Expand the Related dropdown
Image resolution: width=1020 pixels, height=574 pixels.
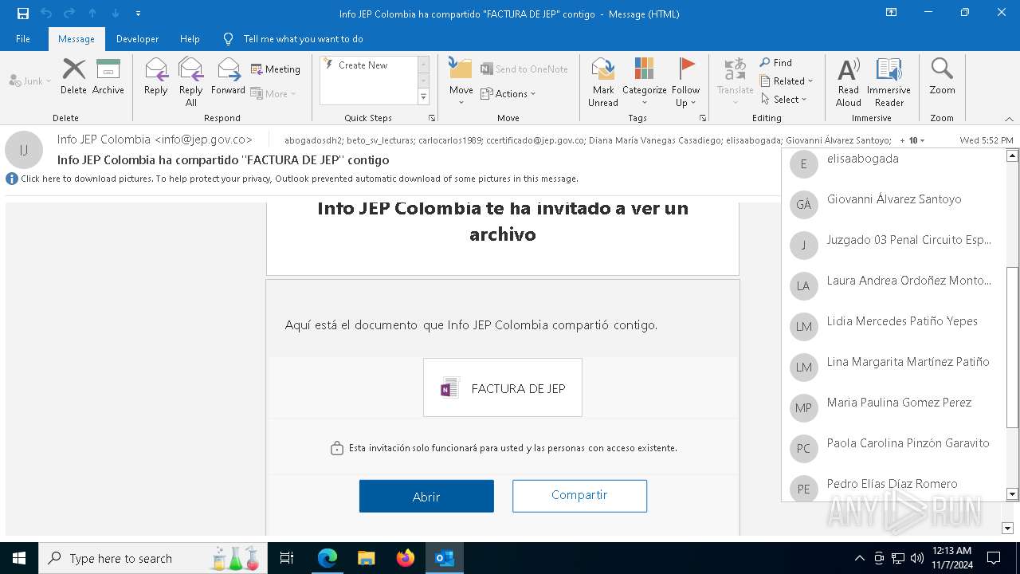pos(786,81)
